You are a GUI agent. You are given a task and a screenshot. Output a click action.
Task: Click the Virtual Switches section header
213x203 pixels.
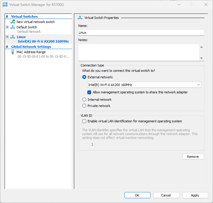(24, 17)
